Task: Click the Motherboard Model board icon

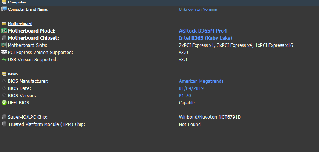Action: click(4, 31)
